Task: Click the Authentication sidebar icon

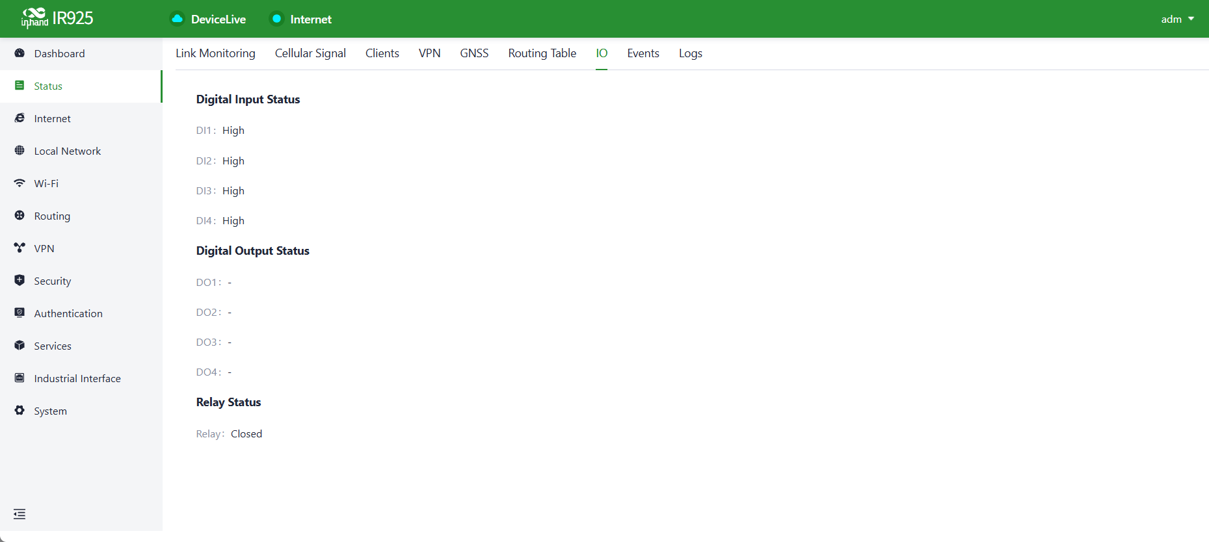Action: pos(20,313)
